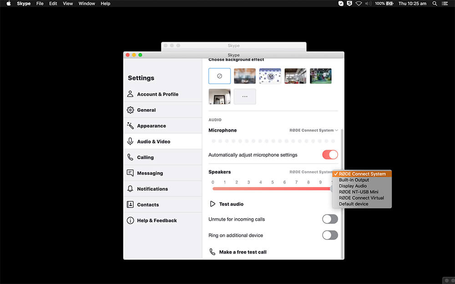Select Default device speaker option

362,204
